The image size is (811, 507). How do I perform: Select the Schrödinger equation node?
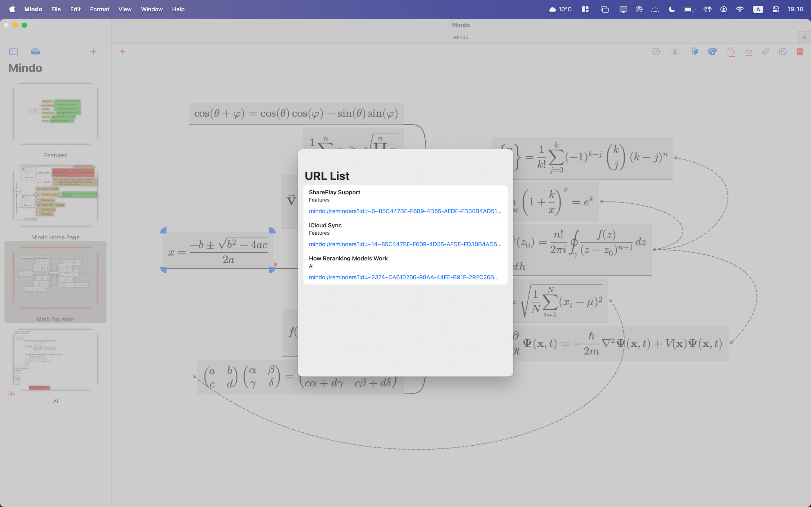pyautogui.click(x=621, y=343)
